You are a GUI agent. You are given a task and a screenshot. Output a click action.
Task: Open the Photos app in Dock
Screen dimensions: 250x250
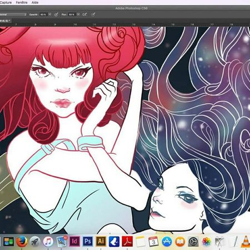[207, 242]
